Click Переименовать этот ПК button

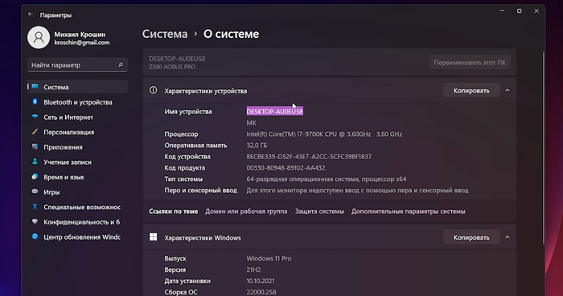tap(470, 63)
